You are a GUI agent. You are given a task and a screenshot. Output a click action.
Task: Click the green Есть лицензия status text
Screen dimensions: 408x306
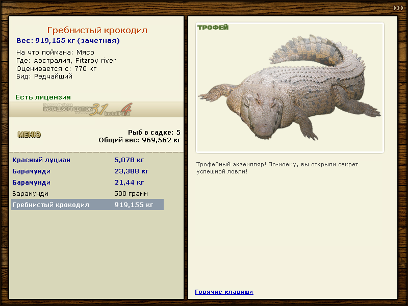tap(43, 97)
